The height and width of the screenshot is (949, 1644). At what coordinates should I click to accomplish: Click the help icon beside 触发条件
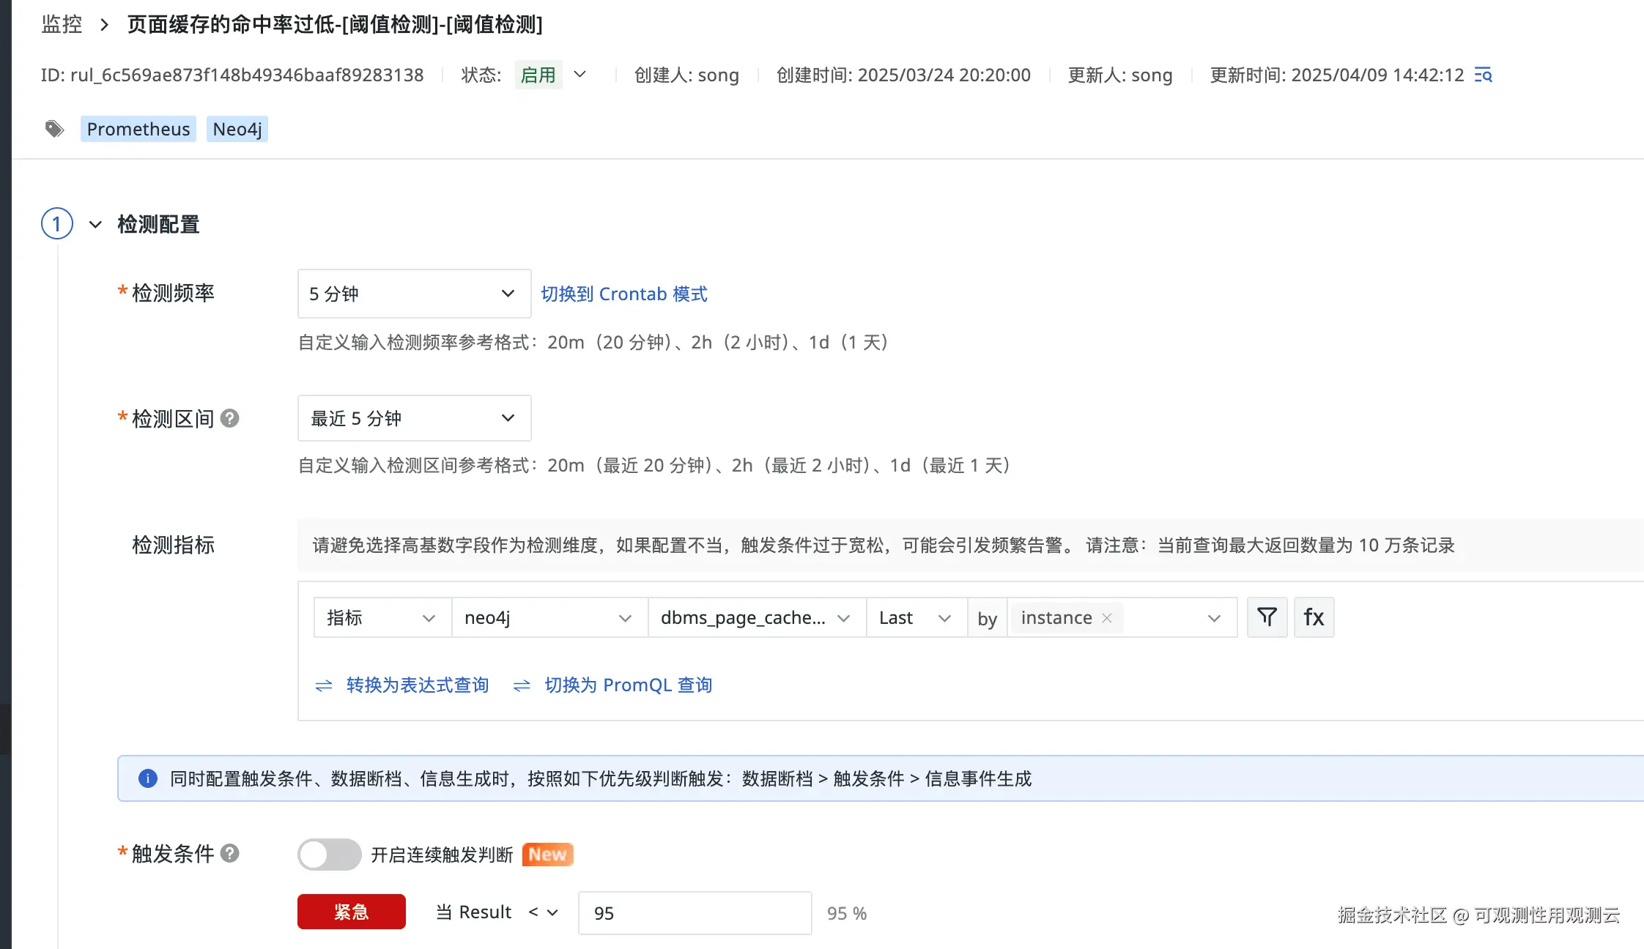pos(230,853)
